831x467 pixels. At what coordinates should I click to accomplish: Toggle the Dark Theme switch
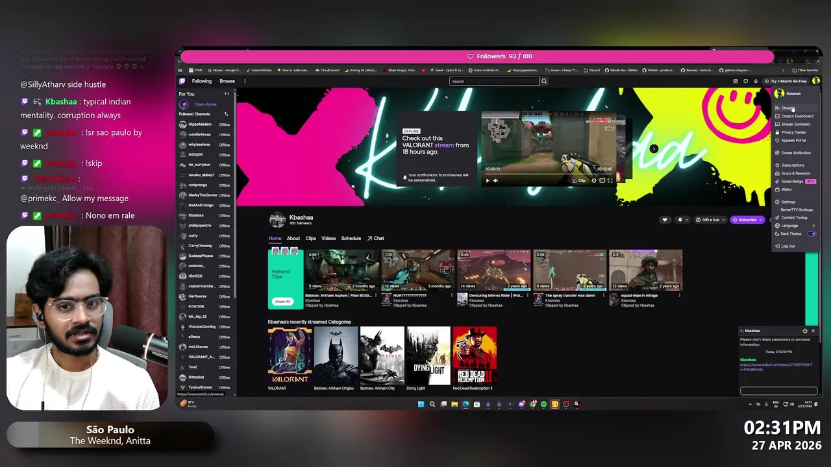[x=812, y=233]
